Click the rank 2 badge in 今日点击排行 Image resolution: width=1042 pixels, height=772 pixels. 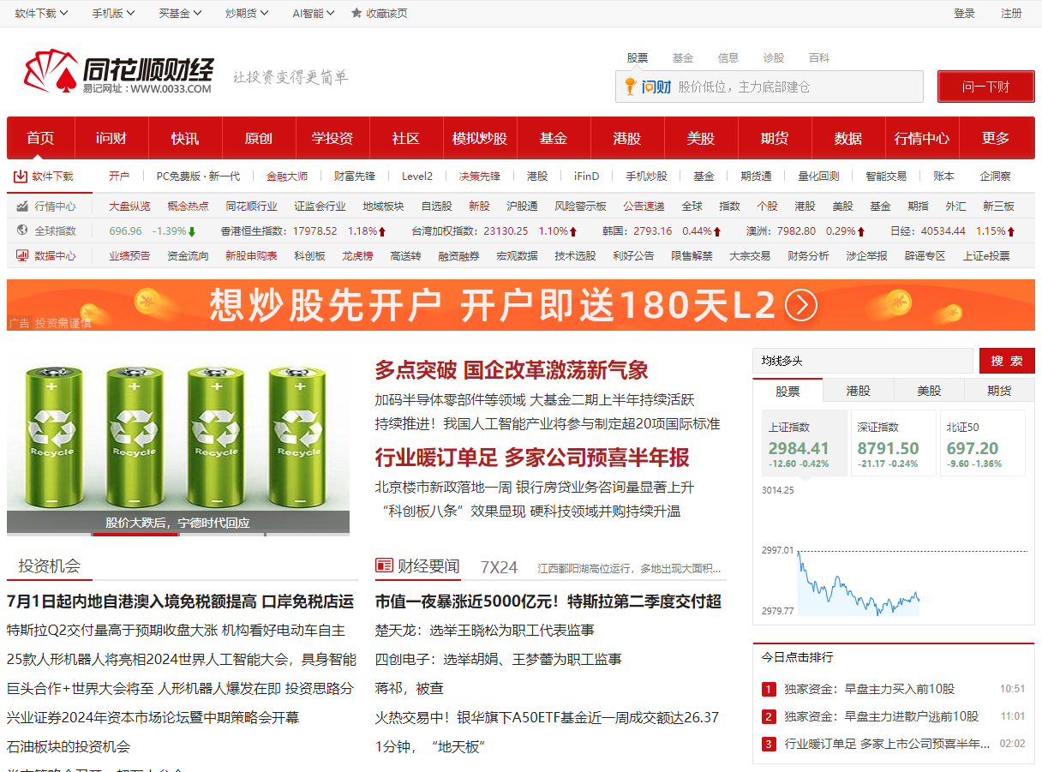tap(769, 716)
